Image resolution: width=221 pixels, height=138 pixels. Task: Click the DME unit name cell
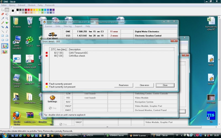click(68, 31)
